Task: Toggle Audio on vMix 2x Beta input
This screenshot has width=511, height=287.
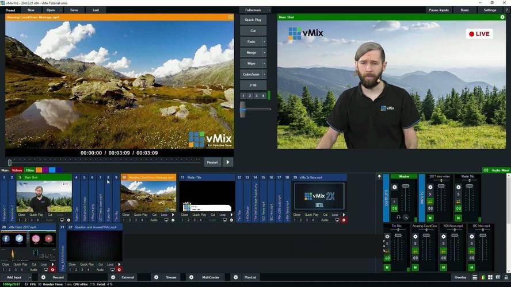Action: click(325, 220)
